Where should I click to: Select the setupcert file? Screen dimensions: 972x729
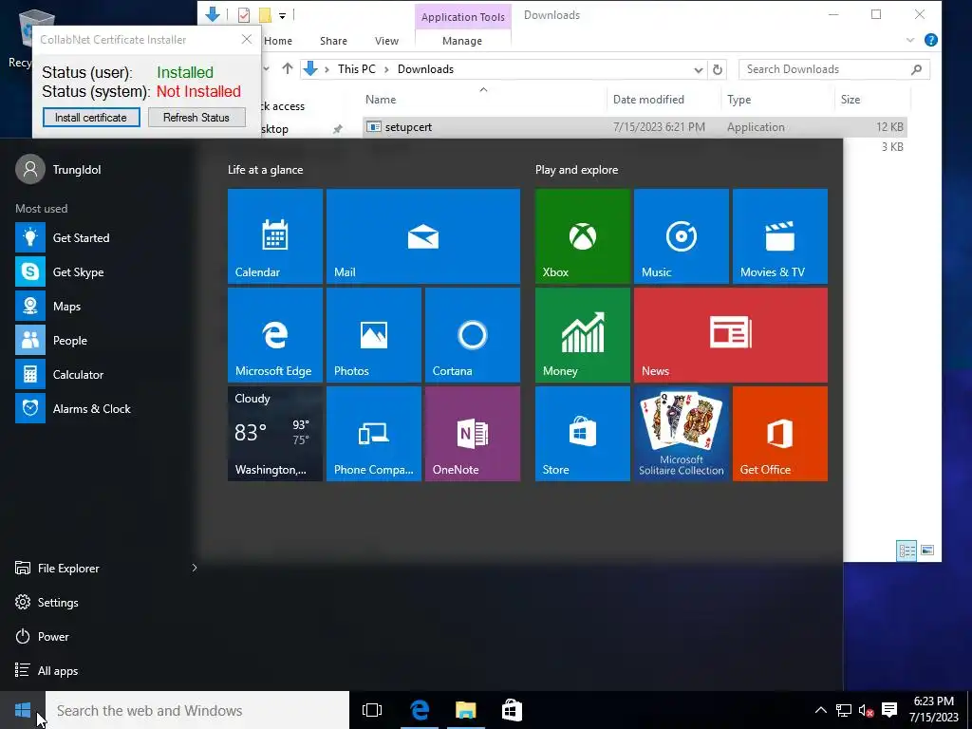point(635,127)
